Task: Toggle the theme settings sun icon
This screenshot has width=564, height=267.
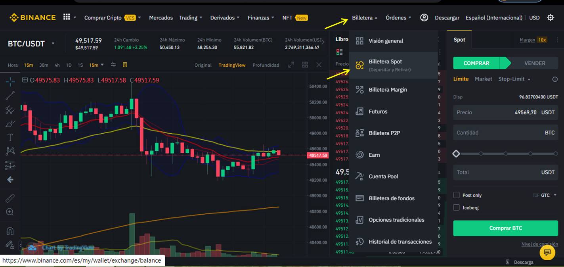Action: click(551, 17)
